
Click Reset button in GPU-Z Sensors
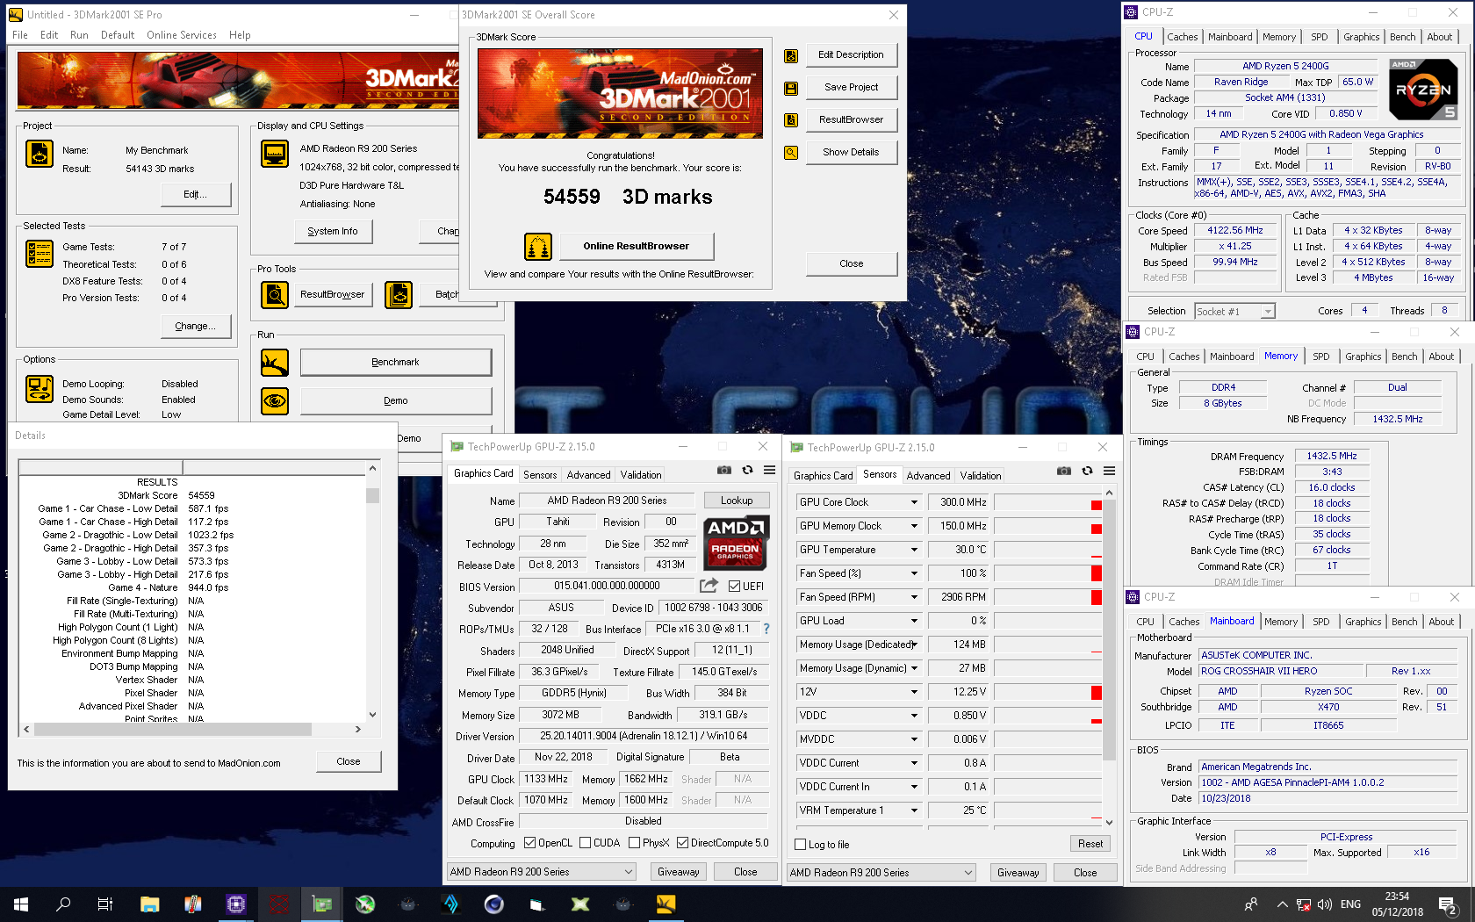click(1090, 844)
